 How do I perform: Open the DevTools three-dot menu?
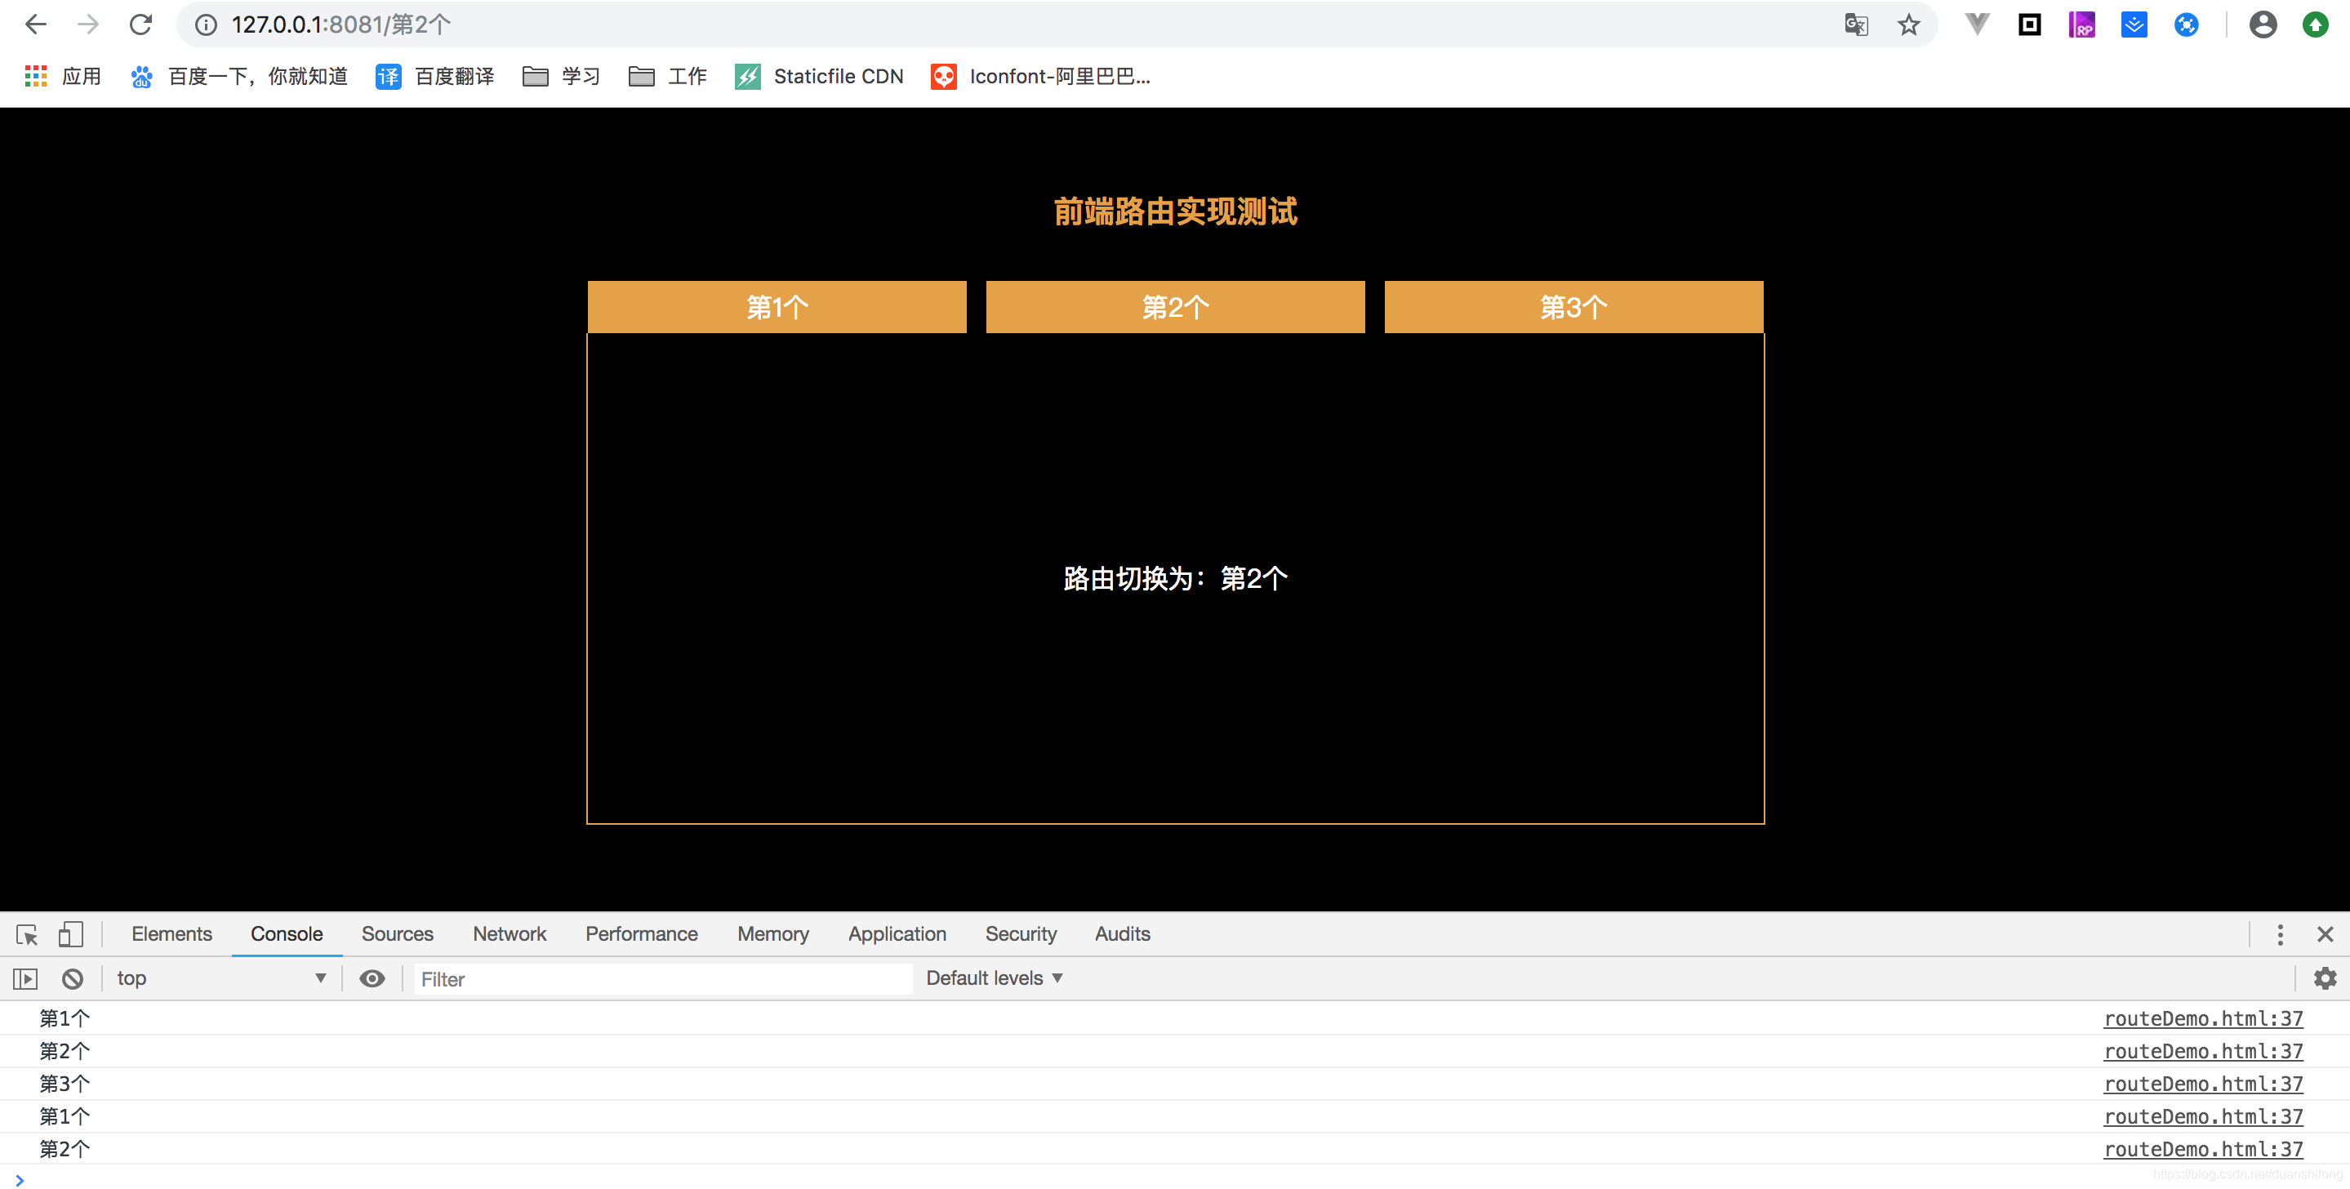(x=2280, y=934)
